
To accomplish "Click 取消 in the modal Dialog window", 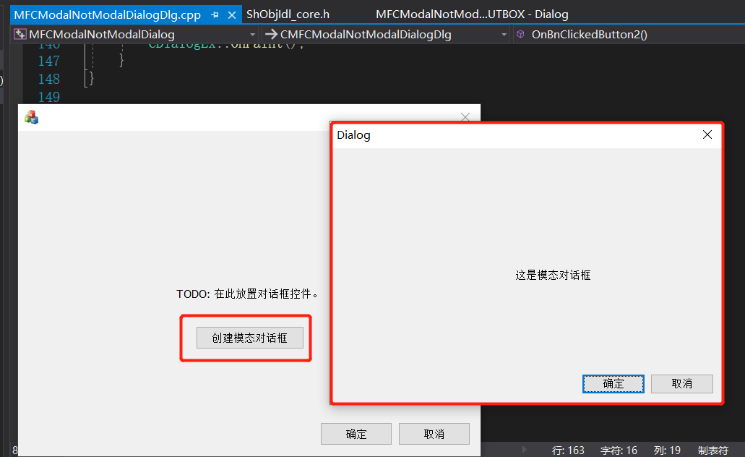I will click(x=682, y=384).
